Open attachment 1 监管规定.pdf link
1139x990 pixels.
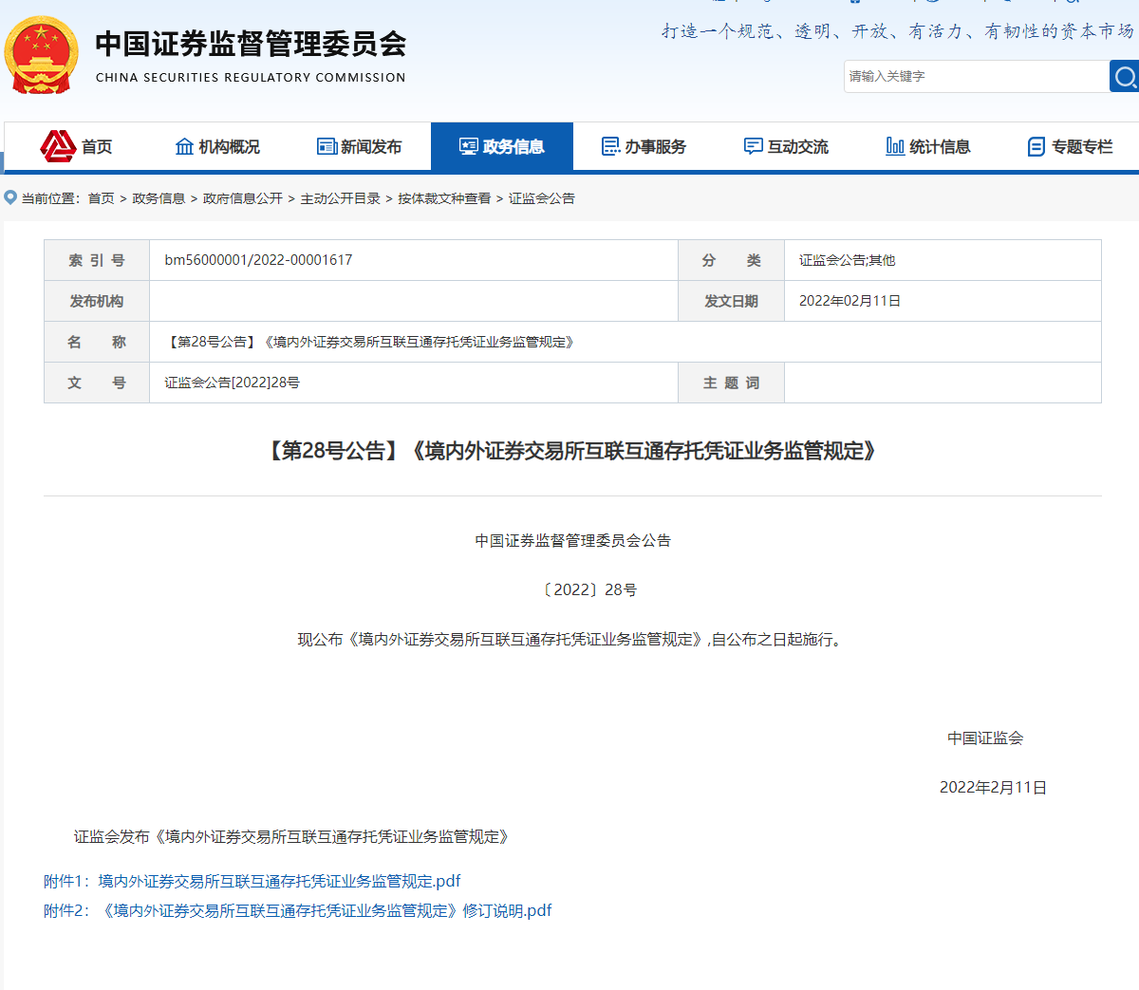tap(279, 881)
